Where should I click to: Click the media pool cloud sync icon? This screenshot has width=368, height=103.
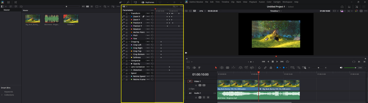pyautogui.click(x=21, y=6)
